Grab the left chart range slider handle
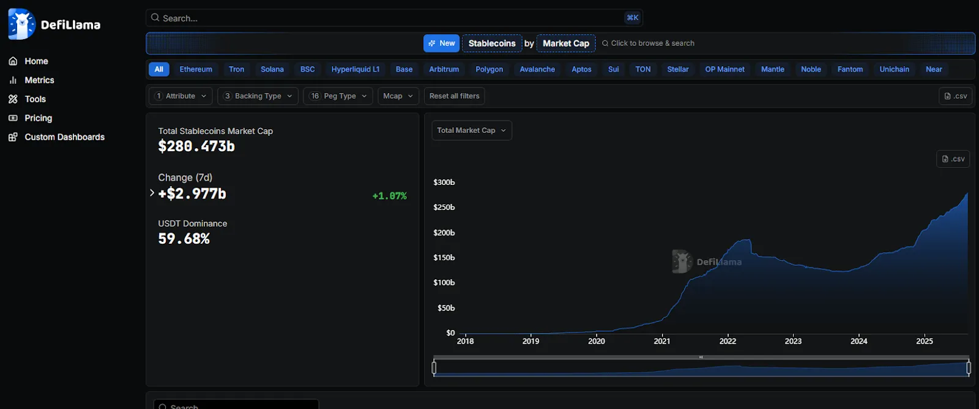This screenshot has height=409, width=979. (434, 367)
